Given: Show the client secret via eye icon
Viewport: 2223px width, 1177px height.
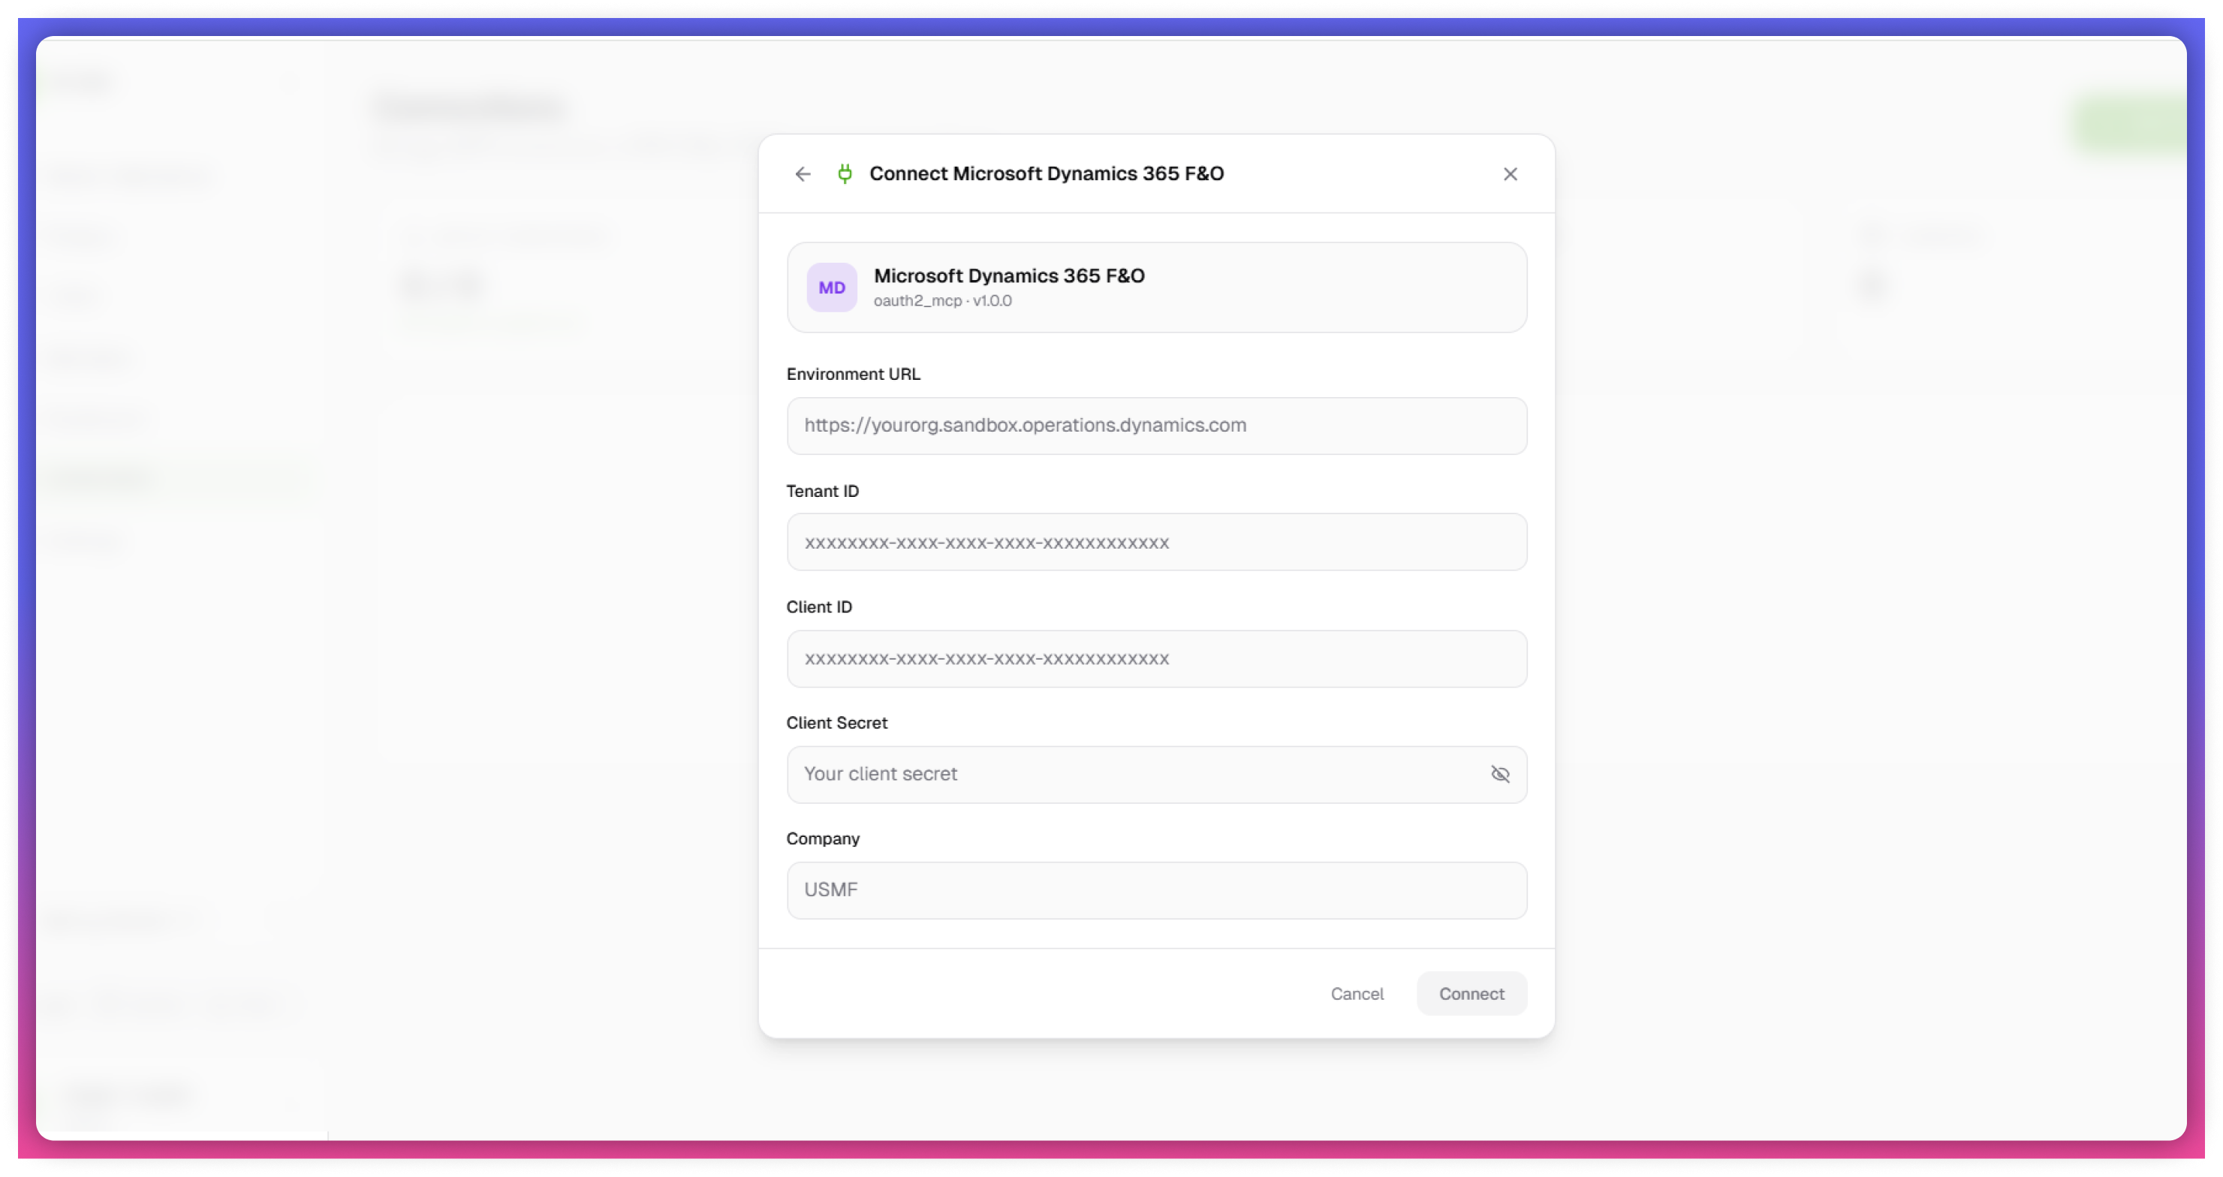Looking at the screenshot, I should point(1500,774).
